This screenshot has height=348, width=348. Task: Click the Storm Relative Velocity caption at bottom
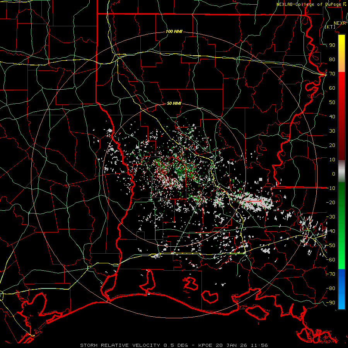click(x=174, y=345)
